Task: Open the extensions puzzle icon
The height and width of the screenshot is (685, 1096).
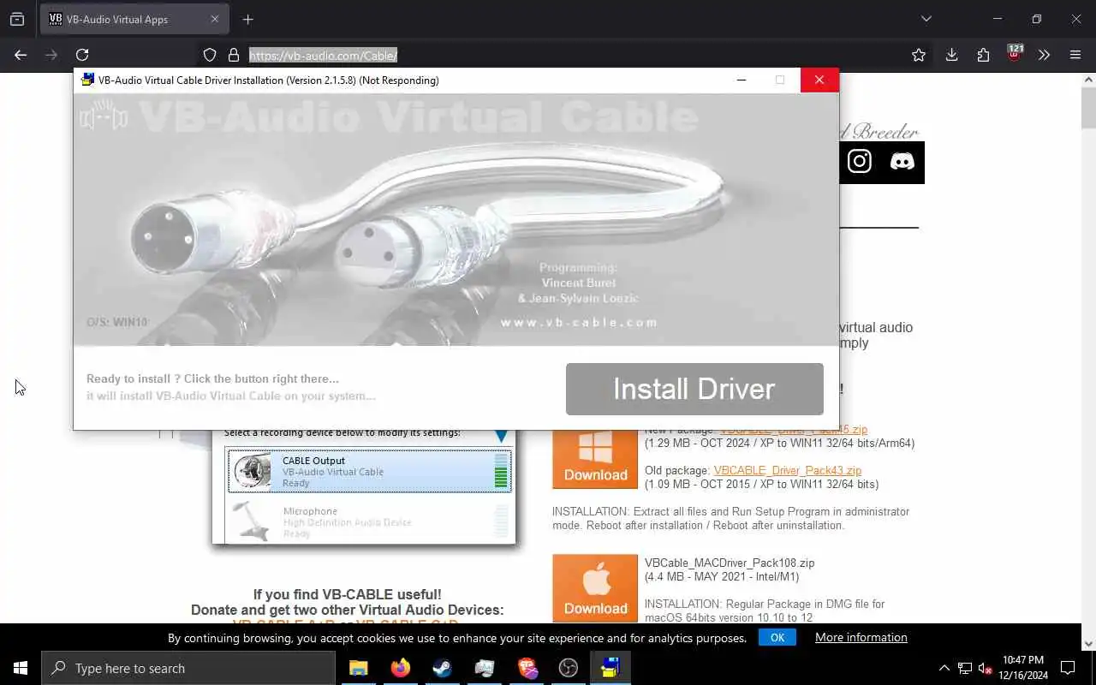Action: point(983,55)
